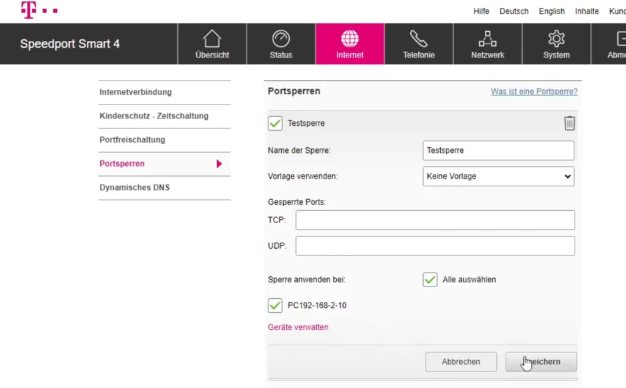Open 'Was ist eine Portsperre?' help link

(x=534, y=92)
